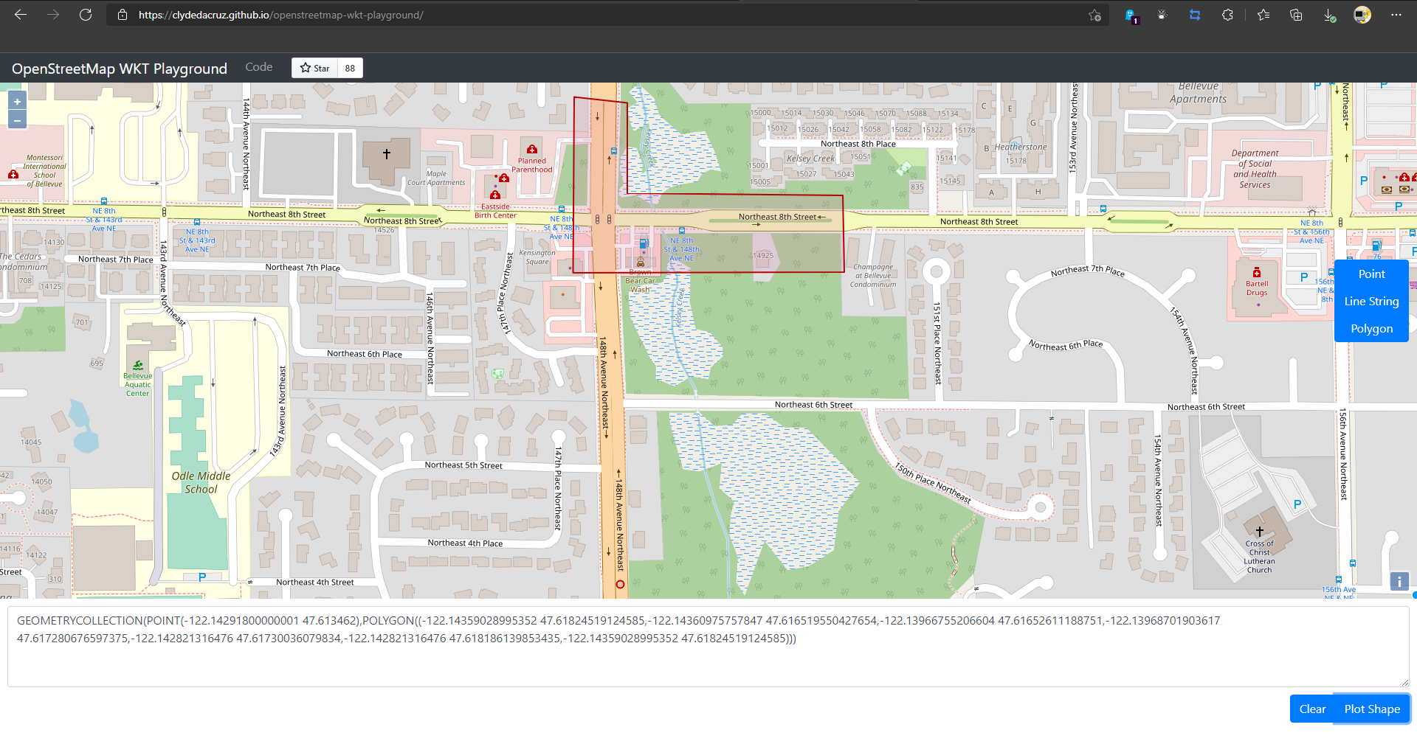
Task: View site information lock icon
Action: pyautogui.click(x=123, y=15)
